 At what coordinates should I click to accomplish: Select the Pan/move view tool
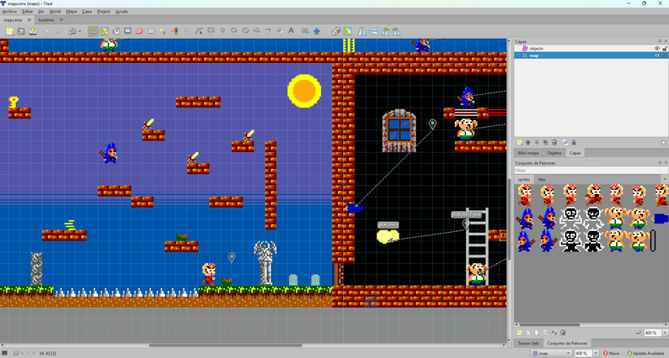tap(317, 31)
